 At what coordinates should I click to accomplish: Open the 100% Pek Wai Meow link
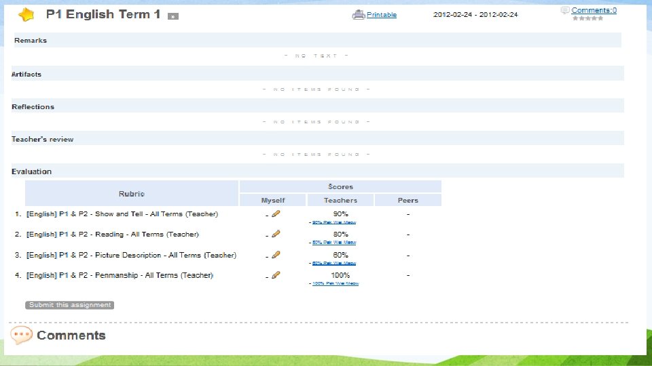pyautogui.click(x=335, y=283)
